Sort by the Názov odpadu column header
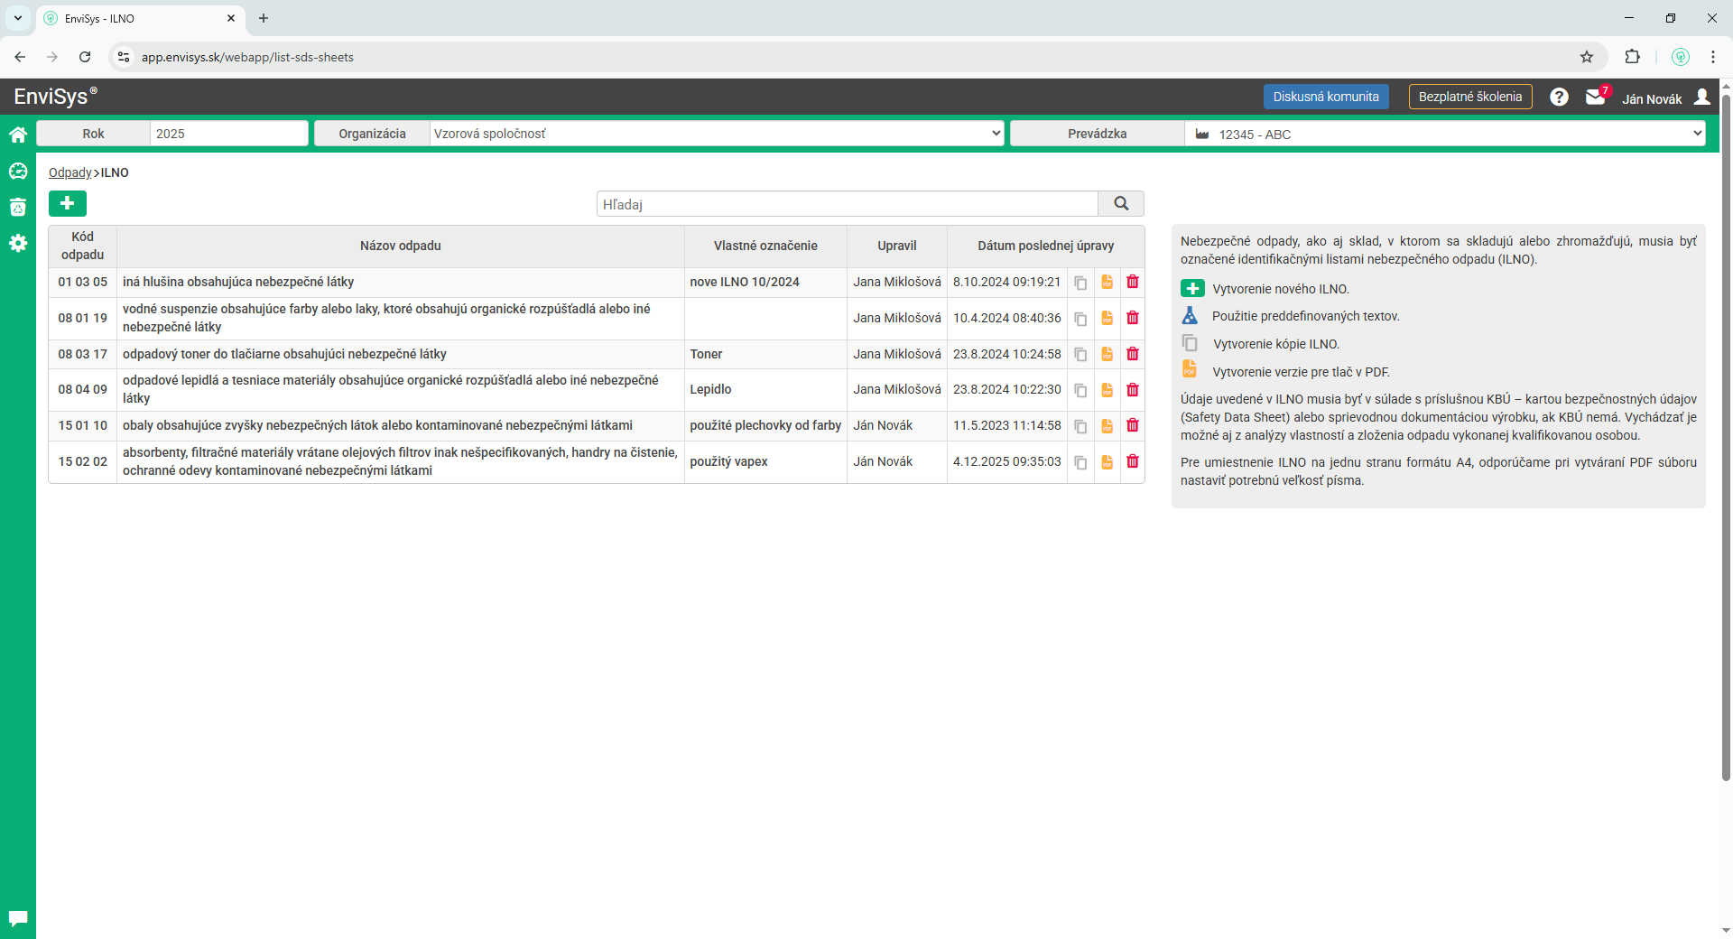Screen dimensions: 1733x939 point(400,246)
